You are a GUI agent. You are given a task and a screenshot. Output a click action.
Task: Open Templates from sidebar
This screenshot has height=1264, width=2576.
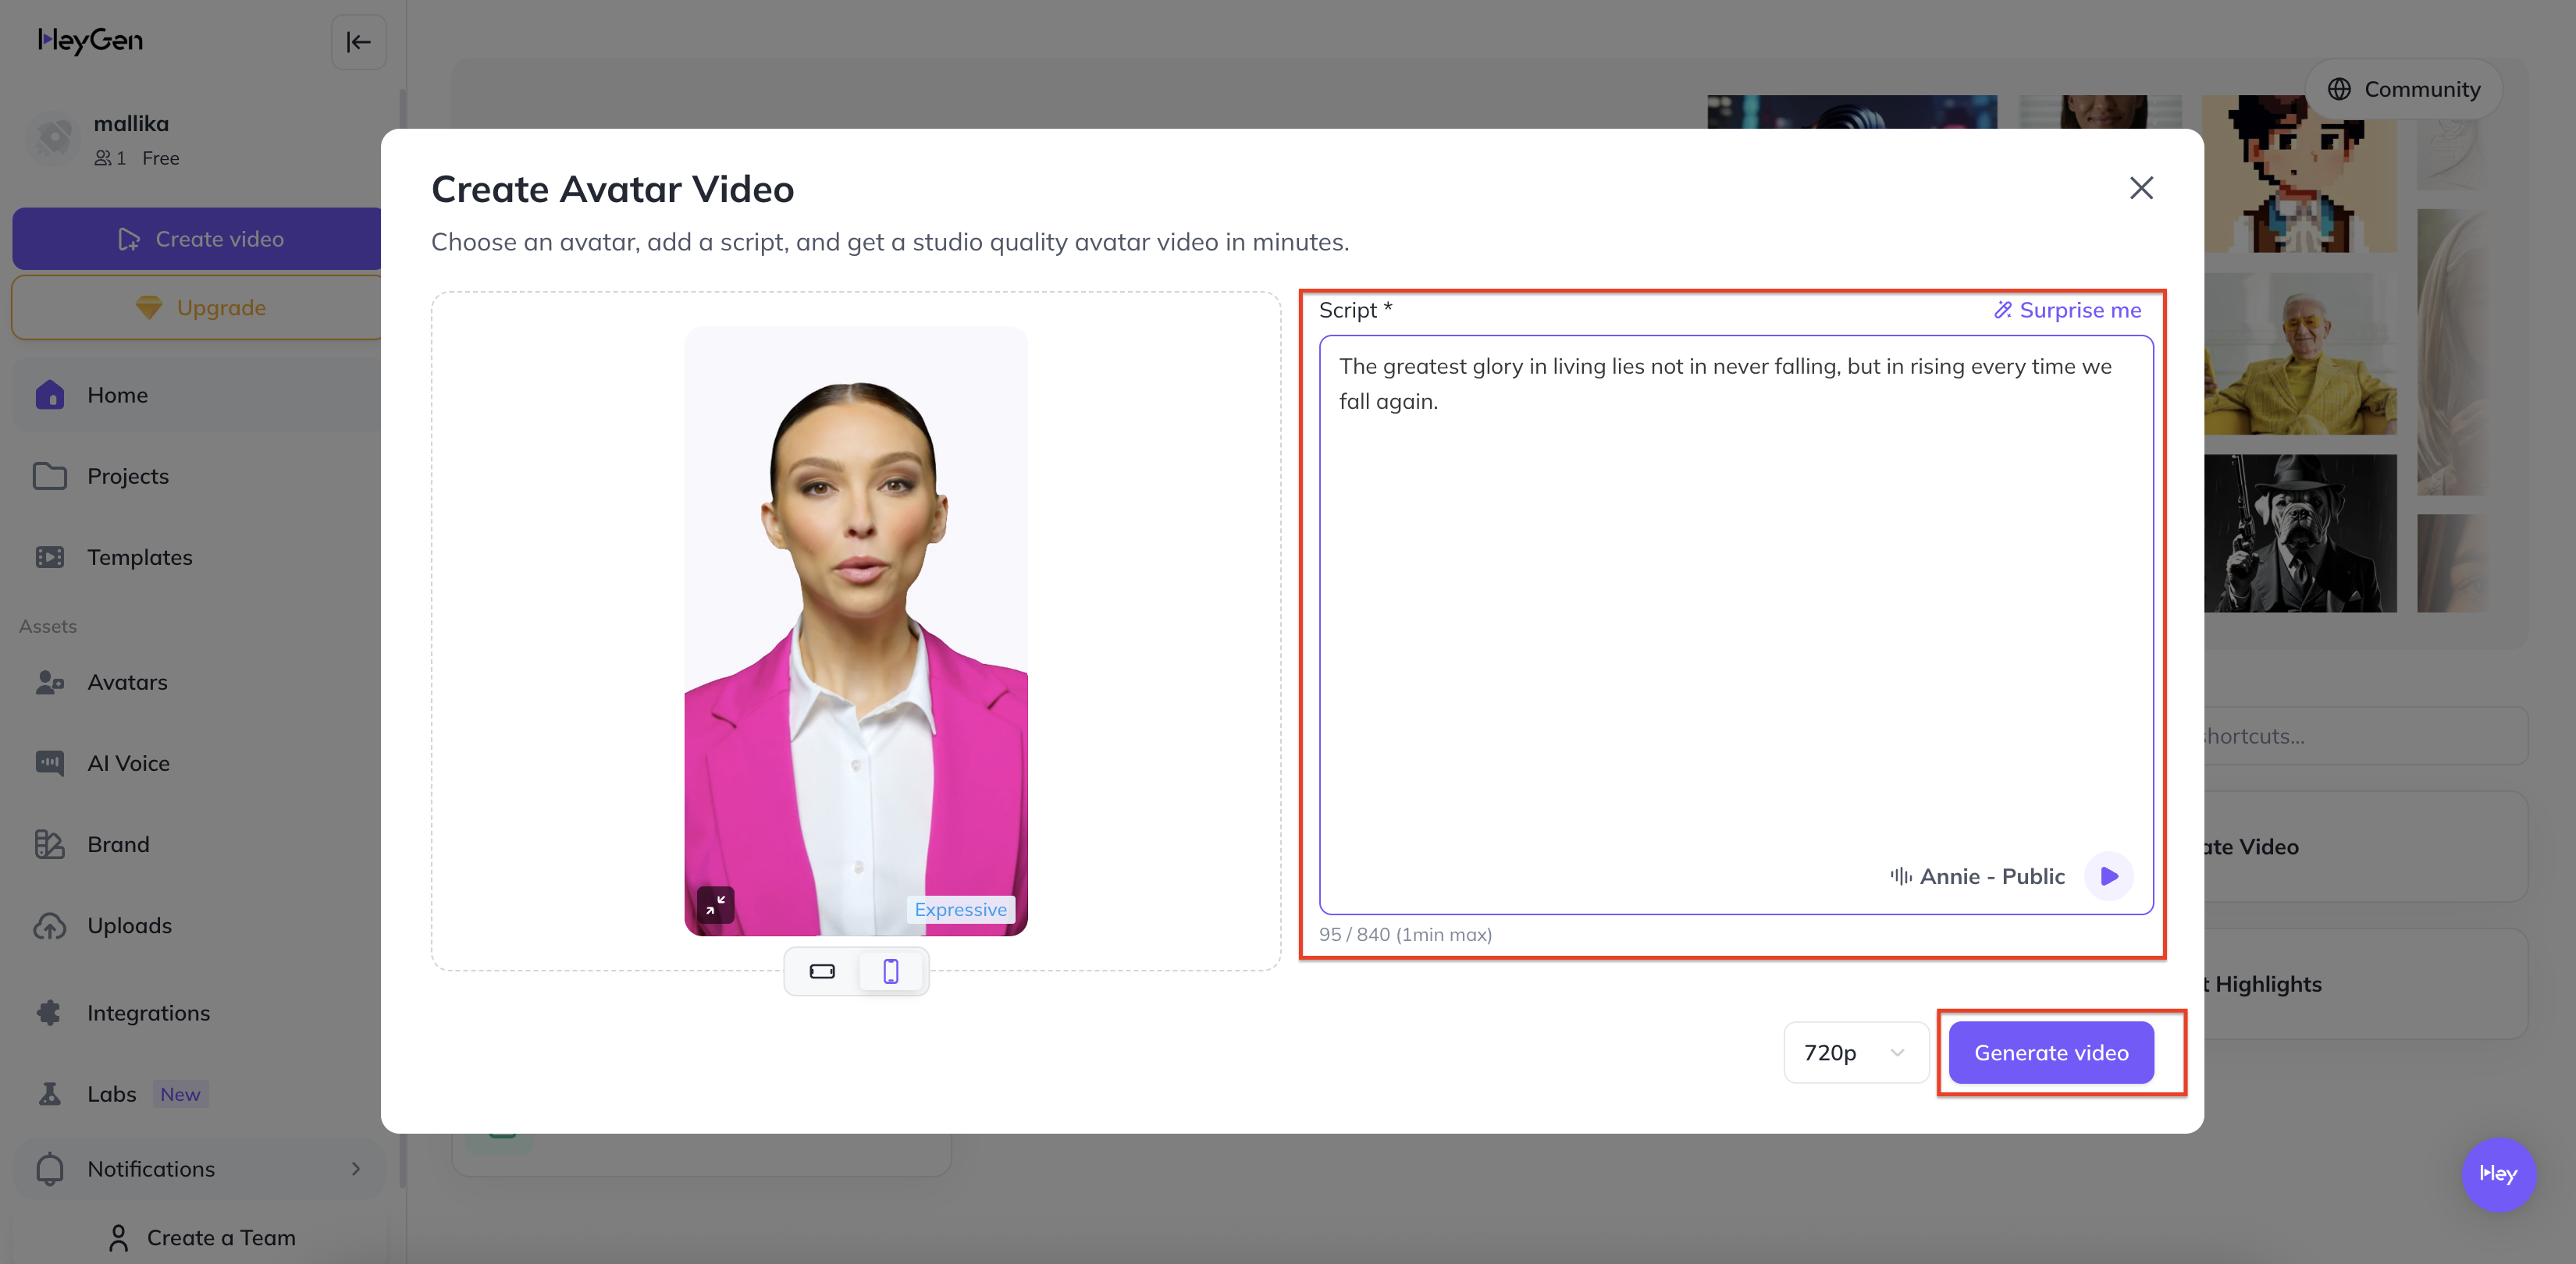pyautogui.click(x=139, y=556)
